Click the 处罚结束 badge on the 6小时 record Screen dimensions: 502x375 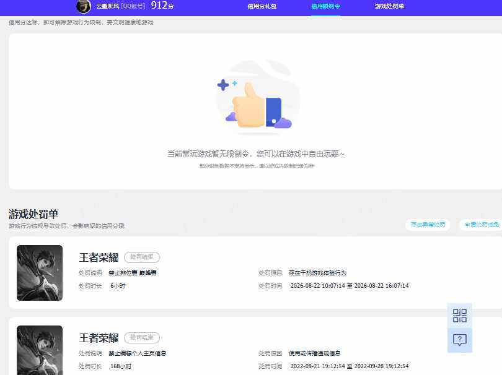(x=142, y=257)
